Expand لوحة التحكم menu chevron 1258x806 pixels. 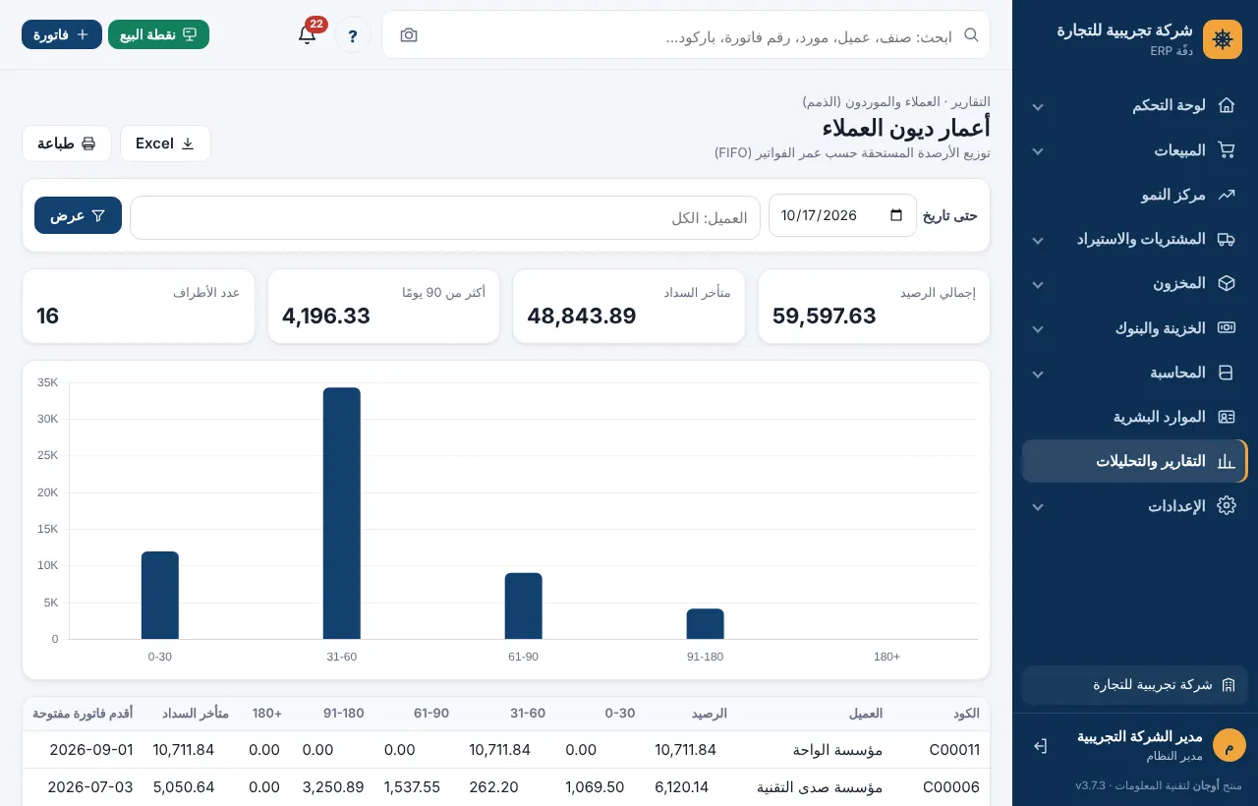(x=1037, y=106)
